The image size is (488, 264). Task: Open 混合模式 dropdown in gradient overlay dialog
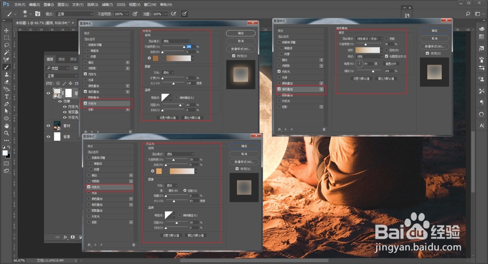click(x=369, y=39)
